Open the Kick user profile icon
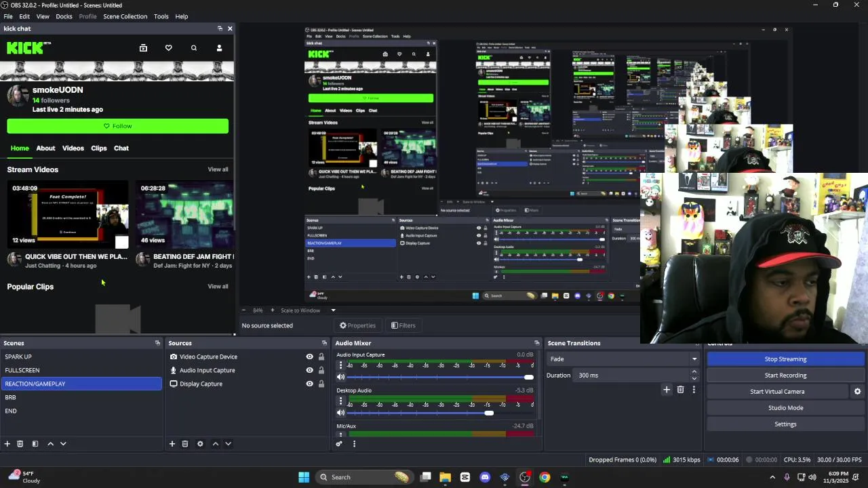Screen dimensions: 868x488 click(x=219, y=48)
